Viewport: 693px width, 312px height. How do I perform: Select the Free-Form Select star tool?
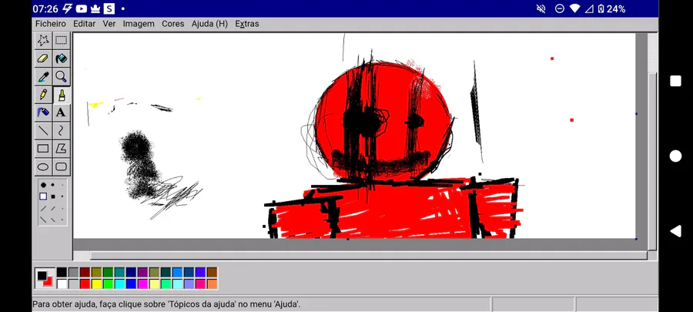[43, 40]
